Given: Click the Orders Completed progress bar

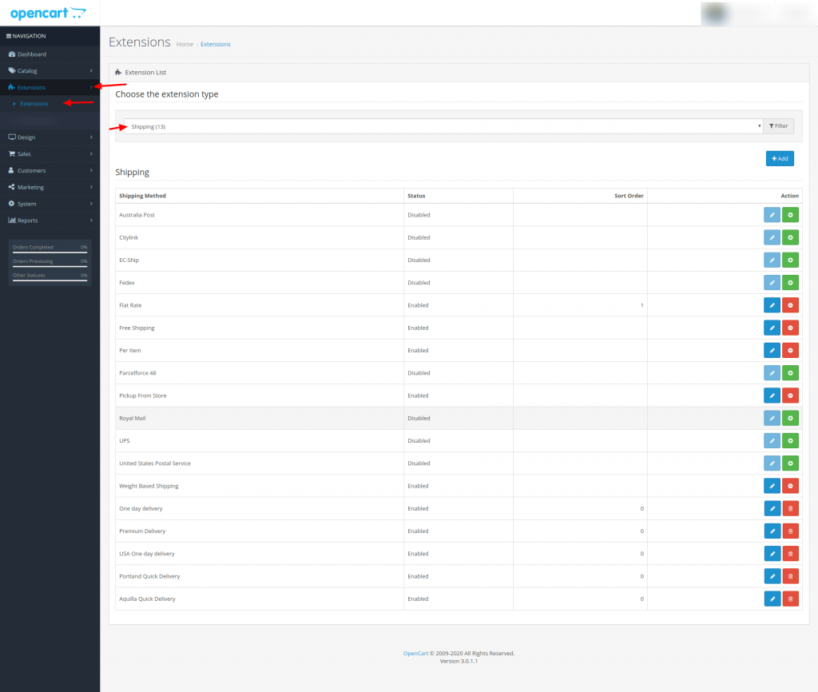Looking at the screenshot, I should 50,252.
